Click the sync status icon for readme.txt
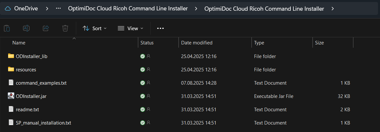 (x=142, y=110)
